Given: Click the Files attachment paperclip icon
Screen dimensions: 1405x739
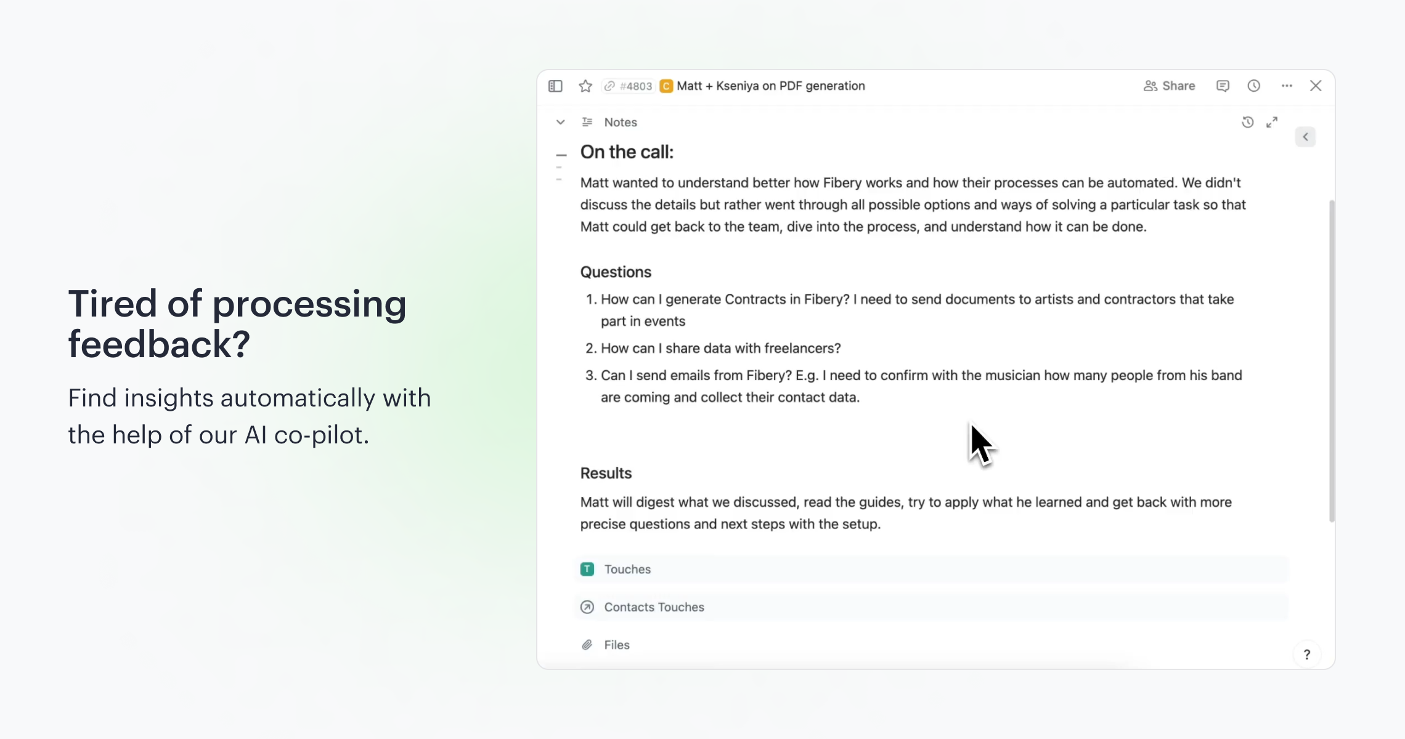Looking at the screenshot, I should click(x=587, y=645).
